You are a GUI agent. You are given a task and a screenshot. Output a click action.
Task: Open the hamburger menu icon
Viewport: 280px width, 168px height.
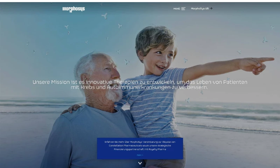pos(183,8)
